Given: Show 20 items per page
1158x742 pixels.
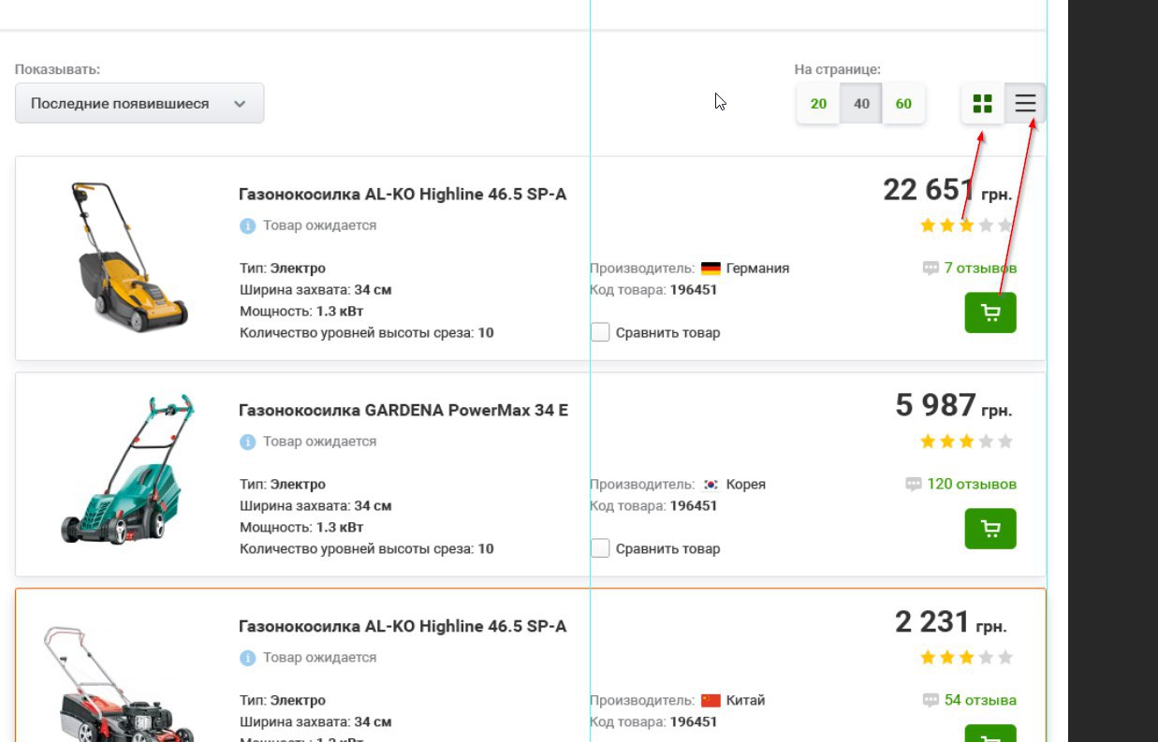Looking at the screenshot, I should 818,103.
